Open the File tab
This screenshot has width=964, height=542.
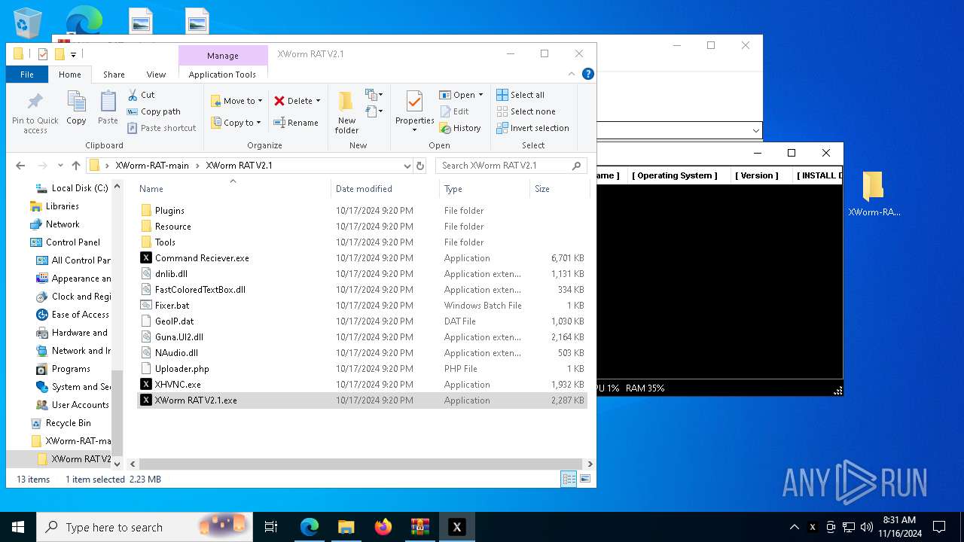click(x=27, y=75)
